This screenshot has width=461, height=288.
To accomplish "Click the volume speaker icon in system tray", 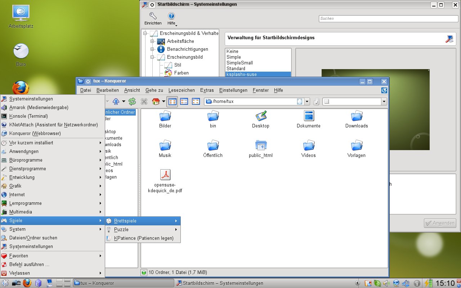I will pos(386,283).
